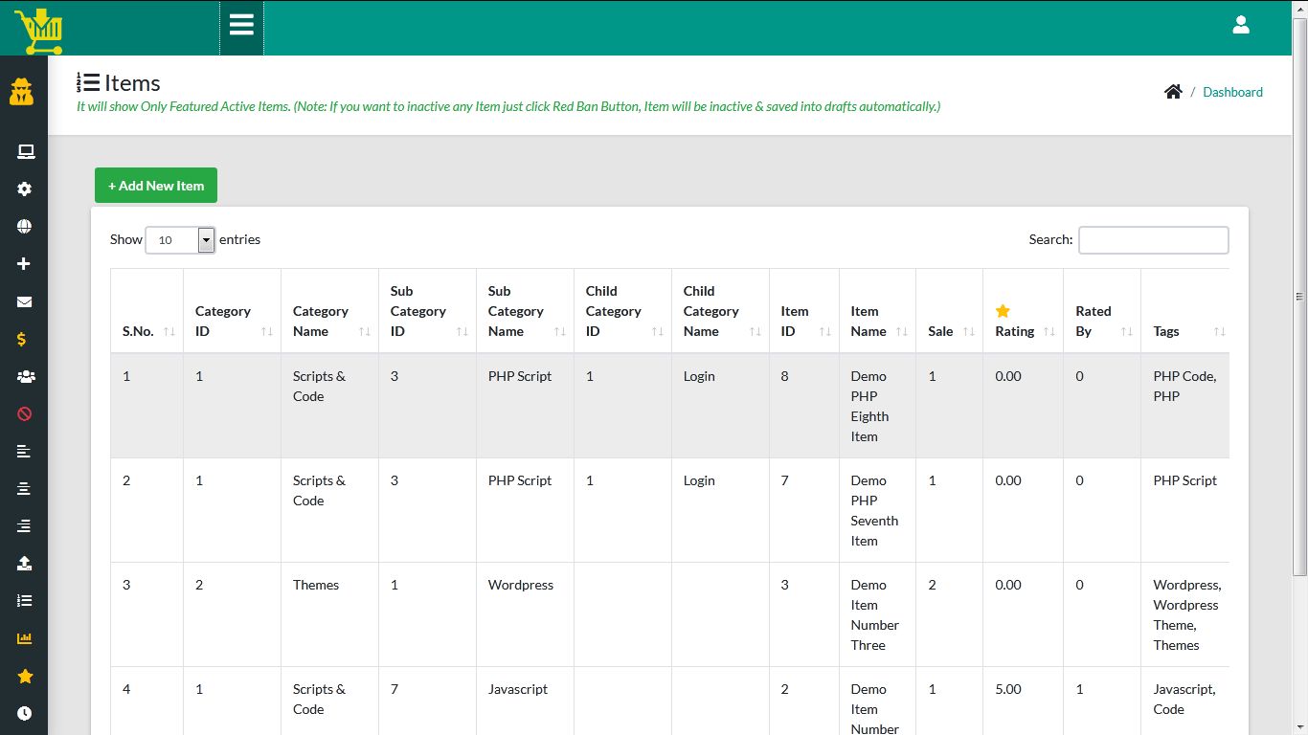The height and width of the screenshot is (735, 1308).
Task: Click the page vertical scrollbar
Action: (x=1299, y=297)
